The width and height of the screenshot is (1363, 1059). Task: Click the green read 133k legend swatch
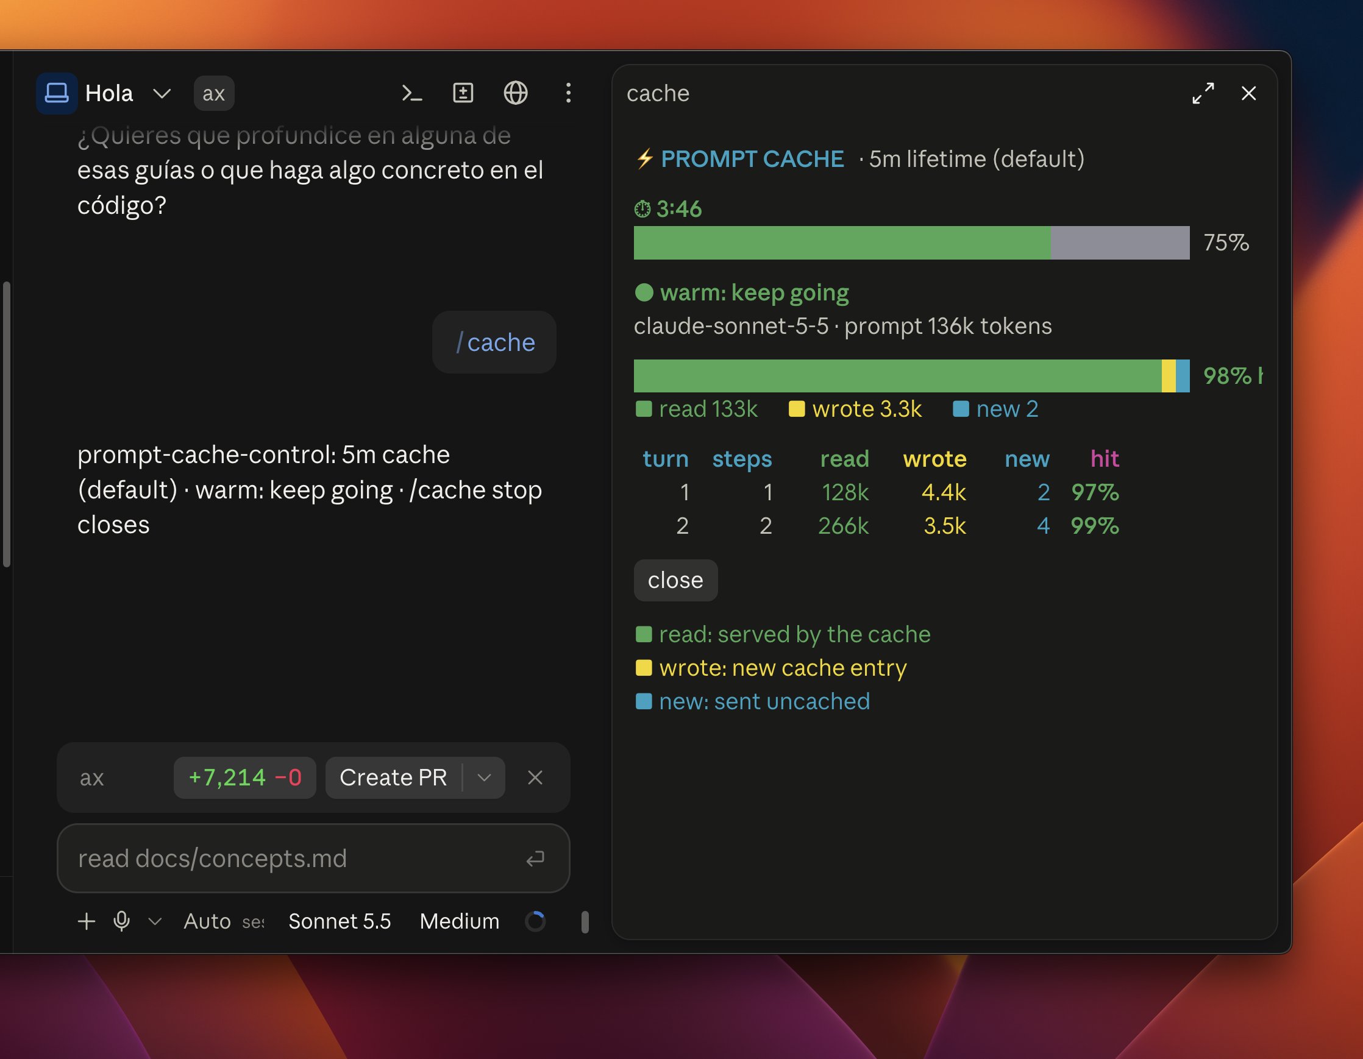tap(644, 409)
